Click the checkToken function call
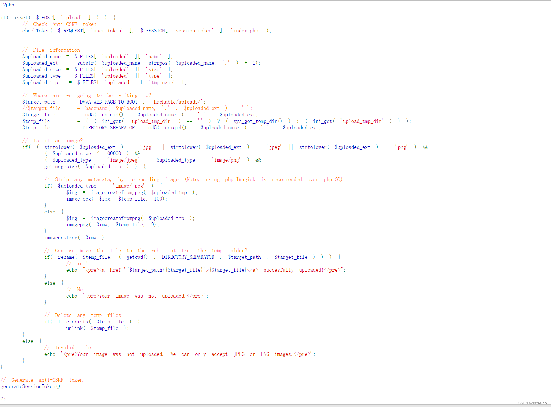 tap(36, 31)
